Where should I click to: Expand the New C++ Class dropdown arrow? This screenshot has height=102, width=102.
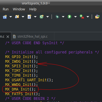click(x=48, y=17)
